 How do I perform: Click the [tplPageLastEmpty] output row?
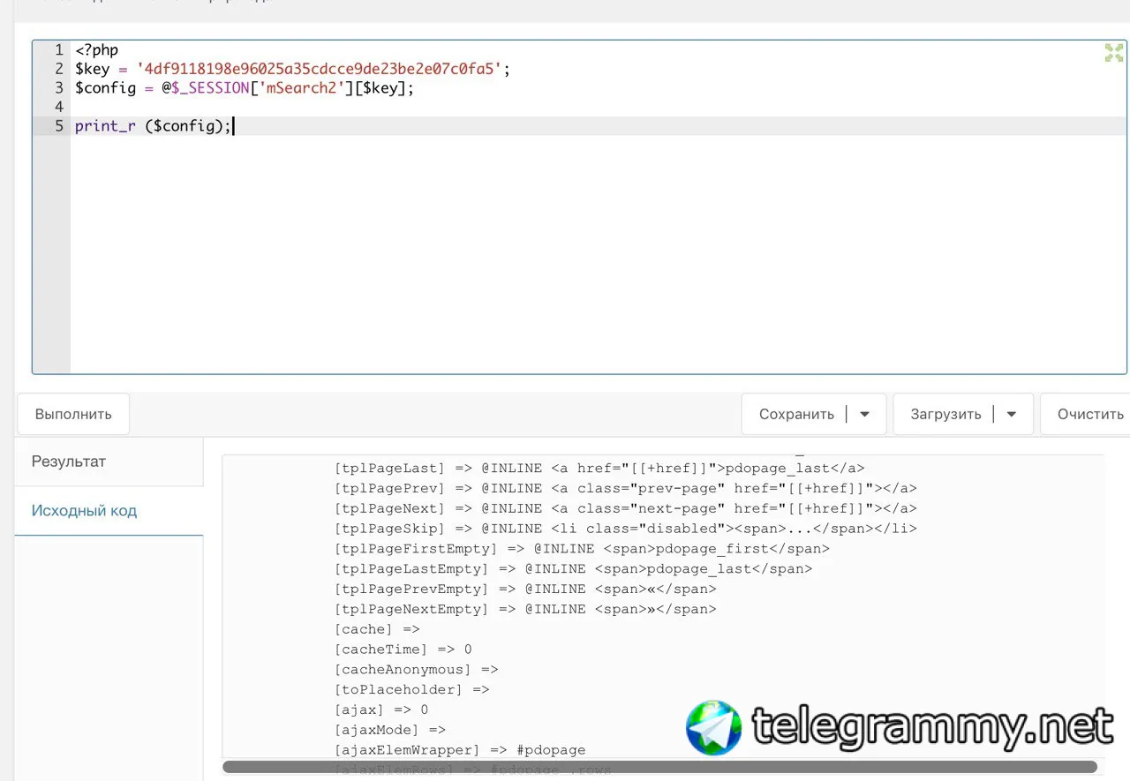pyautogui.click(x=573, y=569)
